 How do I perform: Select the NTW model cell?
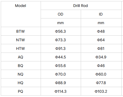[x=21, y=40]
